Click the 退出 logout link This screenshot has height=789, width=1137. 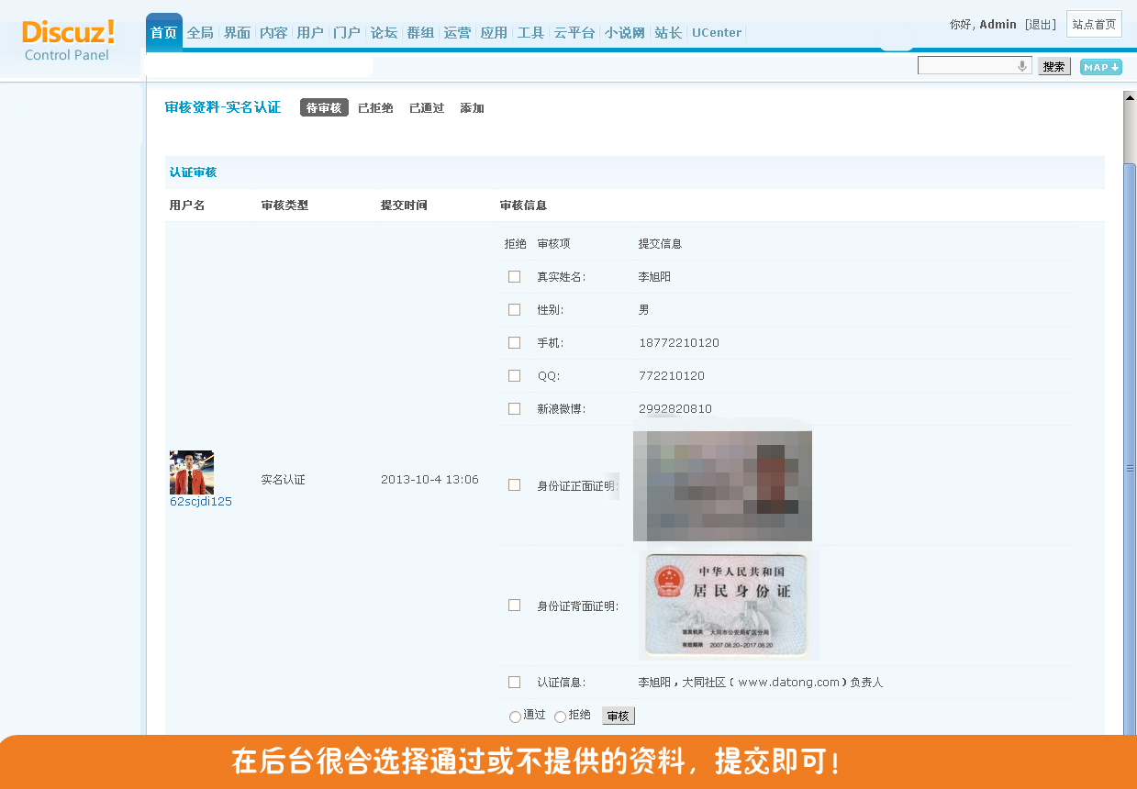point(1041,25)
